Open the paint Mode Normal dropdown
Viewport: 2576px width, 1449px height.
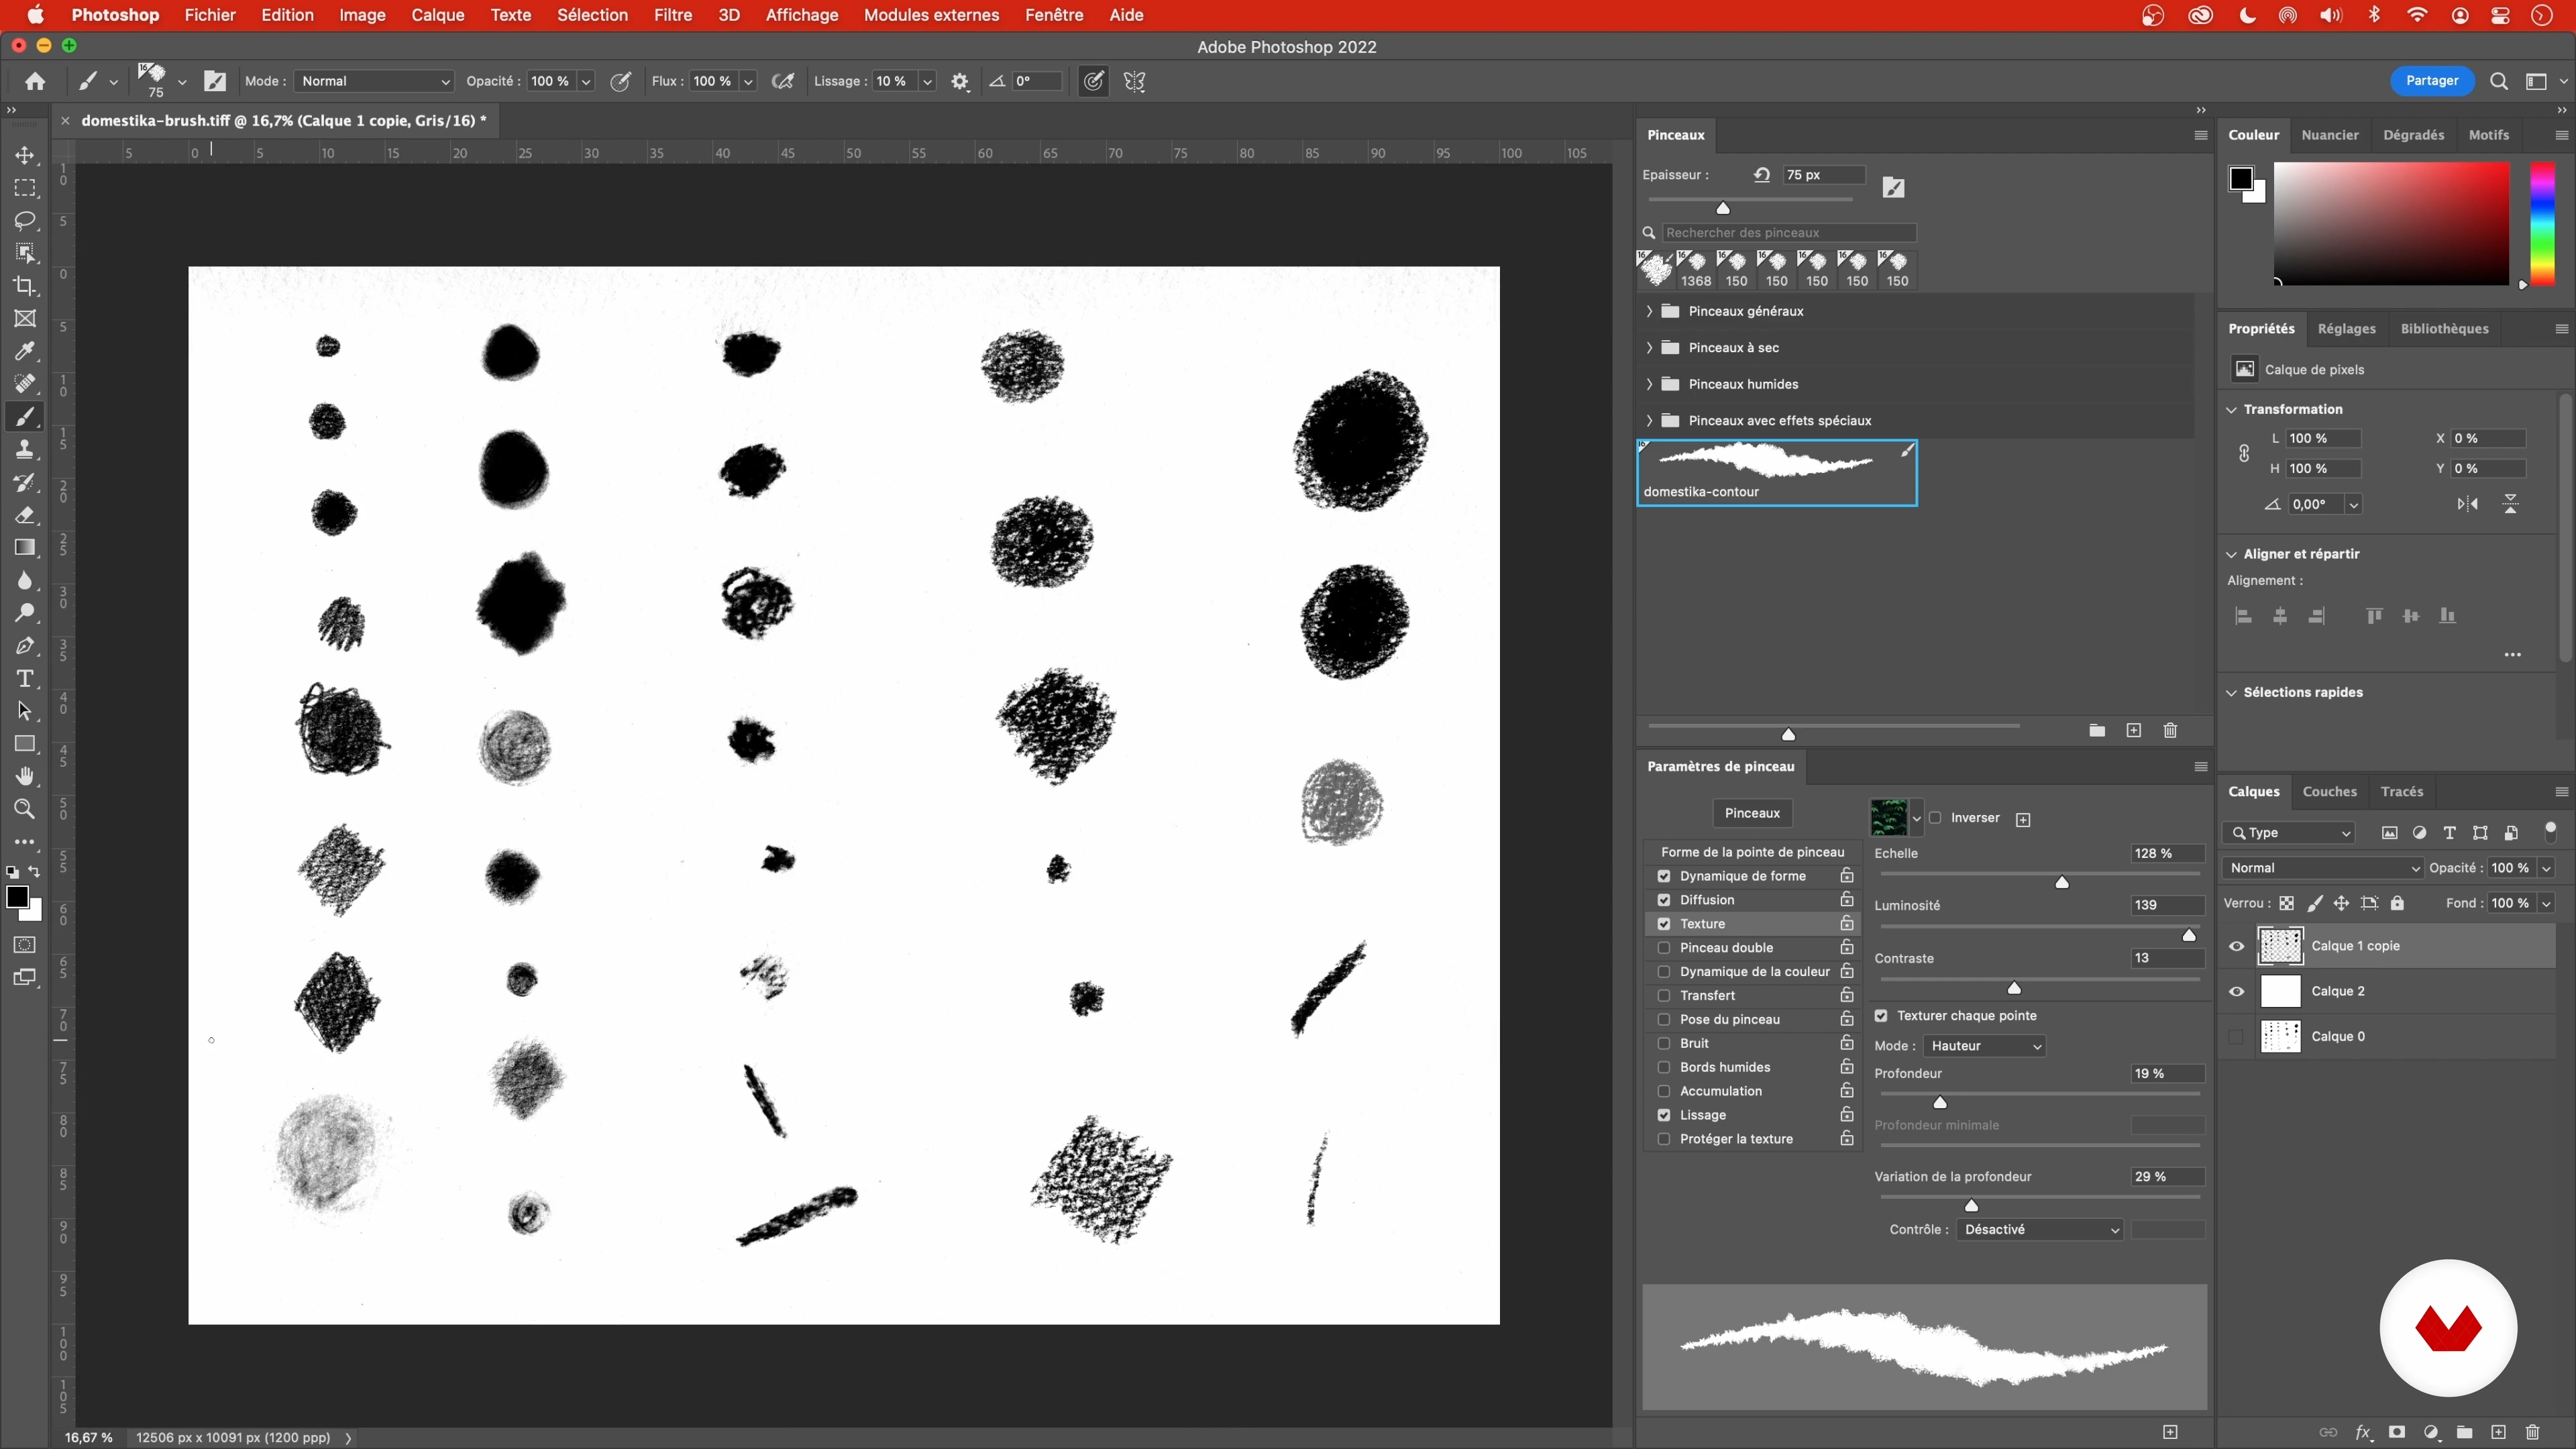click(374, 81)
